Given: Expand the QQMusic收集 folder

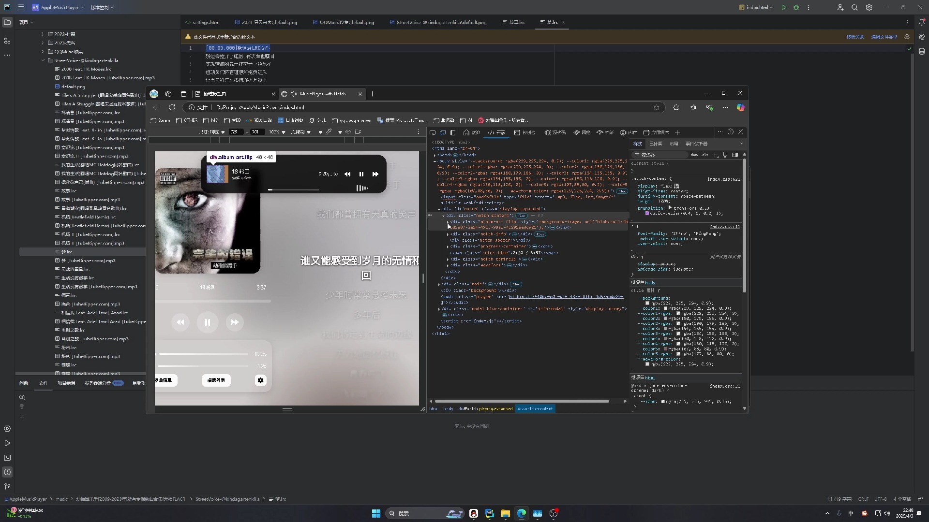Looking at the screenshot, I should (x=43, y=51).
